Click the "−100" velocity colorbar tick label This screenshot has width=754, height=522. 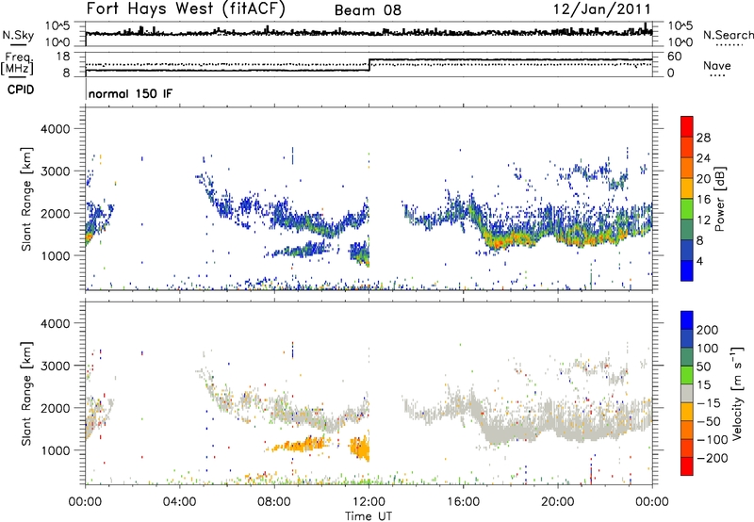coord(712,440)
